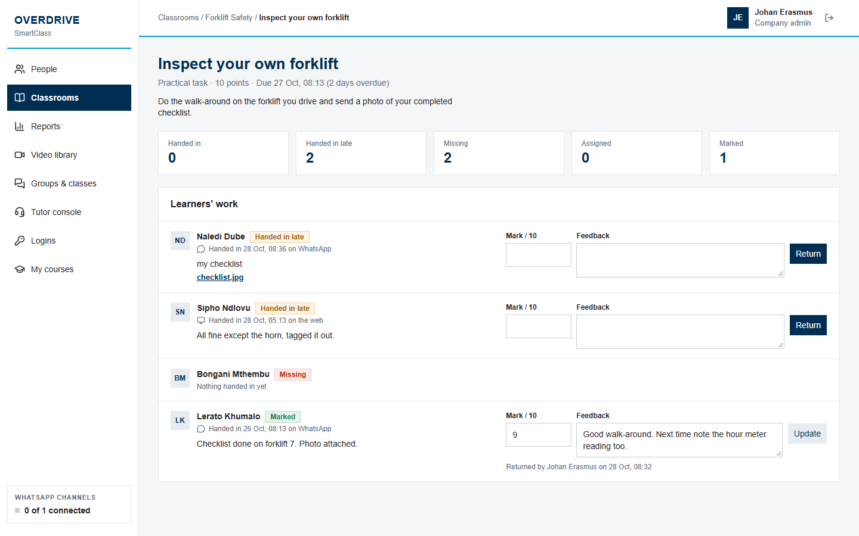Click the BM learner avatar
The height and width of the screenshot is (536, 859).
(180, 378)
